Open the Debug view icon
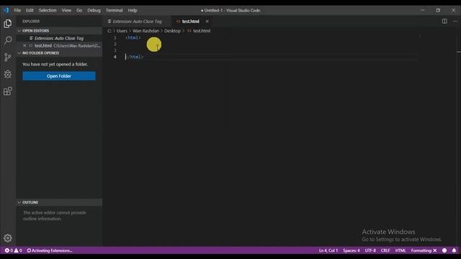This screenshot has height=259, width=461. click(x=8, y=74)
